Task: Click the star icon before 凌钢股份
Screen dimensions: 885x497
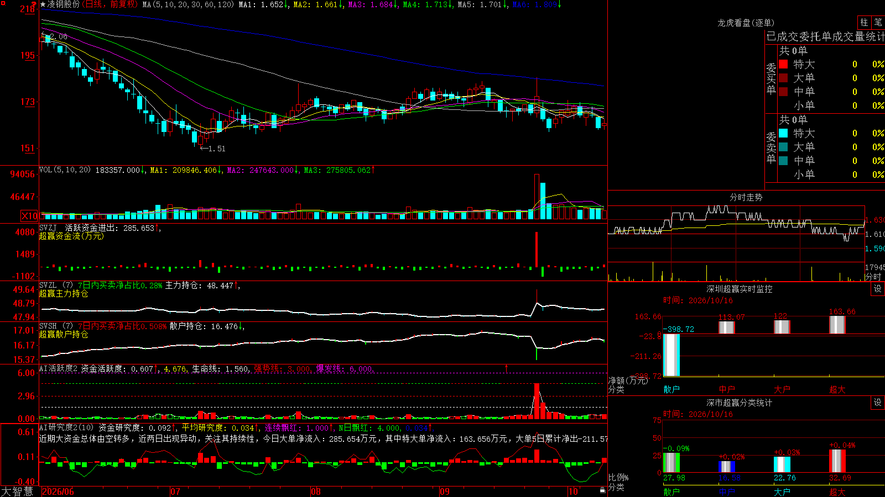Action: pos(43,4)
